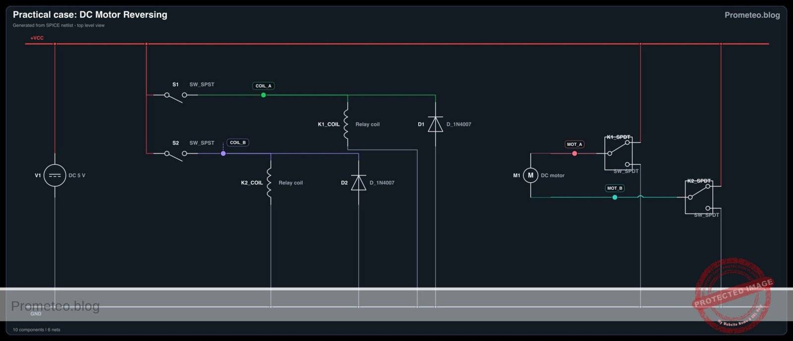
Task: Click the 'Relay coil' label beside K1_COIL
Action: (x=368, y=124)
